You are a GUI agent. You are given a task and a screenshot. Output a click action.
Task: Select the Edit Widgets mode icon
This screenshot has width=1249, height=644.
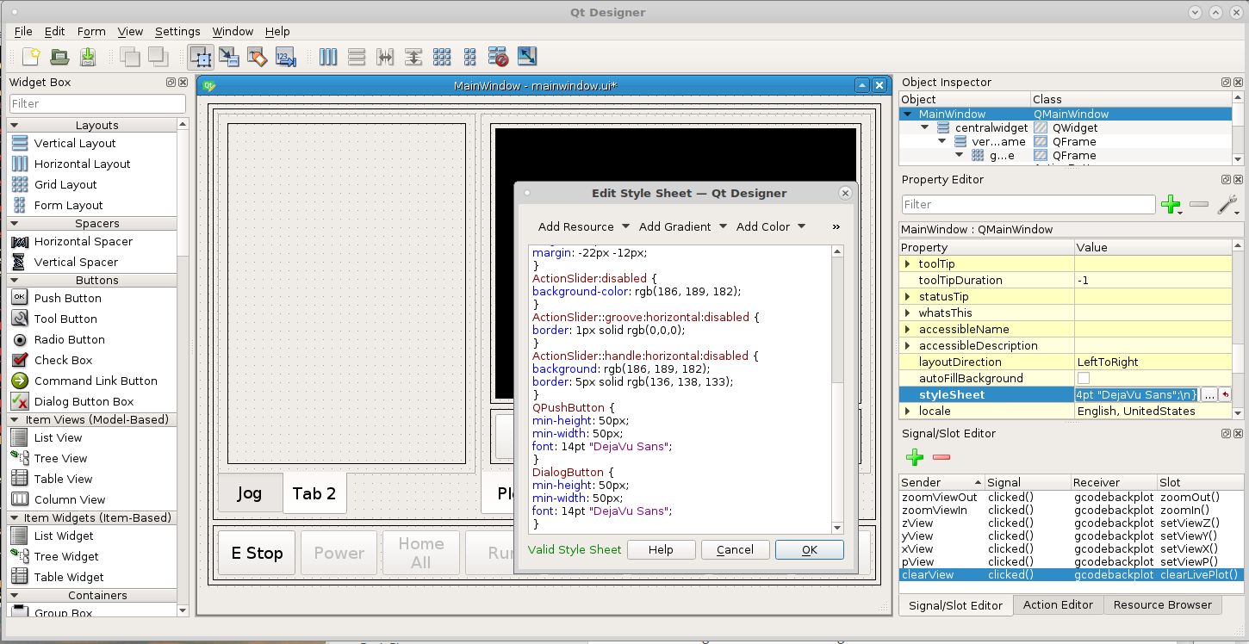point(202,57)
